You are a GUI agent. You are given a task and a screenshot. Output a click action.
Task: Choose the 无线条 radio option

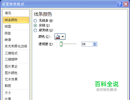click(35, 21)
